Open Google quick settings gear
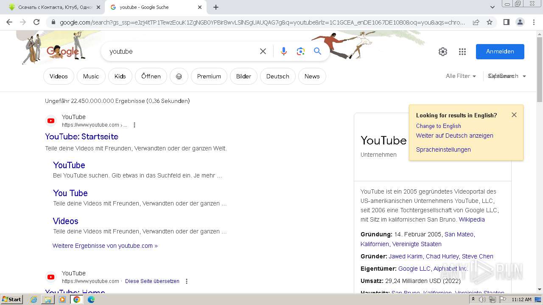Screen dimensions: 543x305 (443, 52)
